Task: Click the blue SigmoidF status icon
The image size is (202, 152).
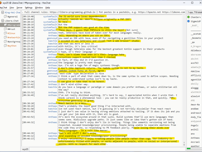Action: [x=188, y=21]
